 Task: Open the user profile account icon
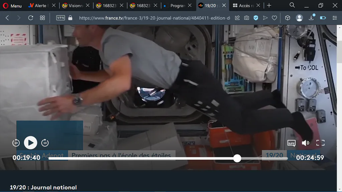(299, 18)
